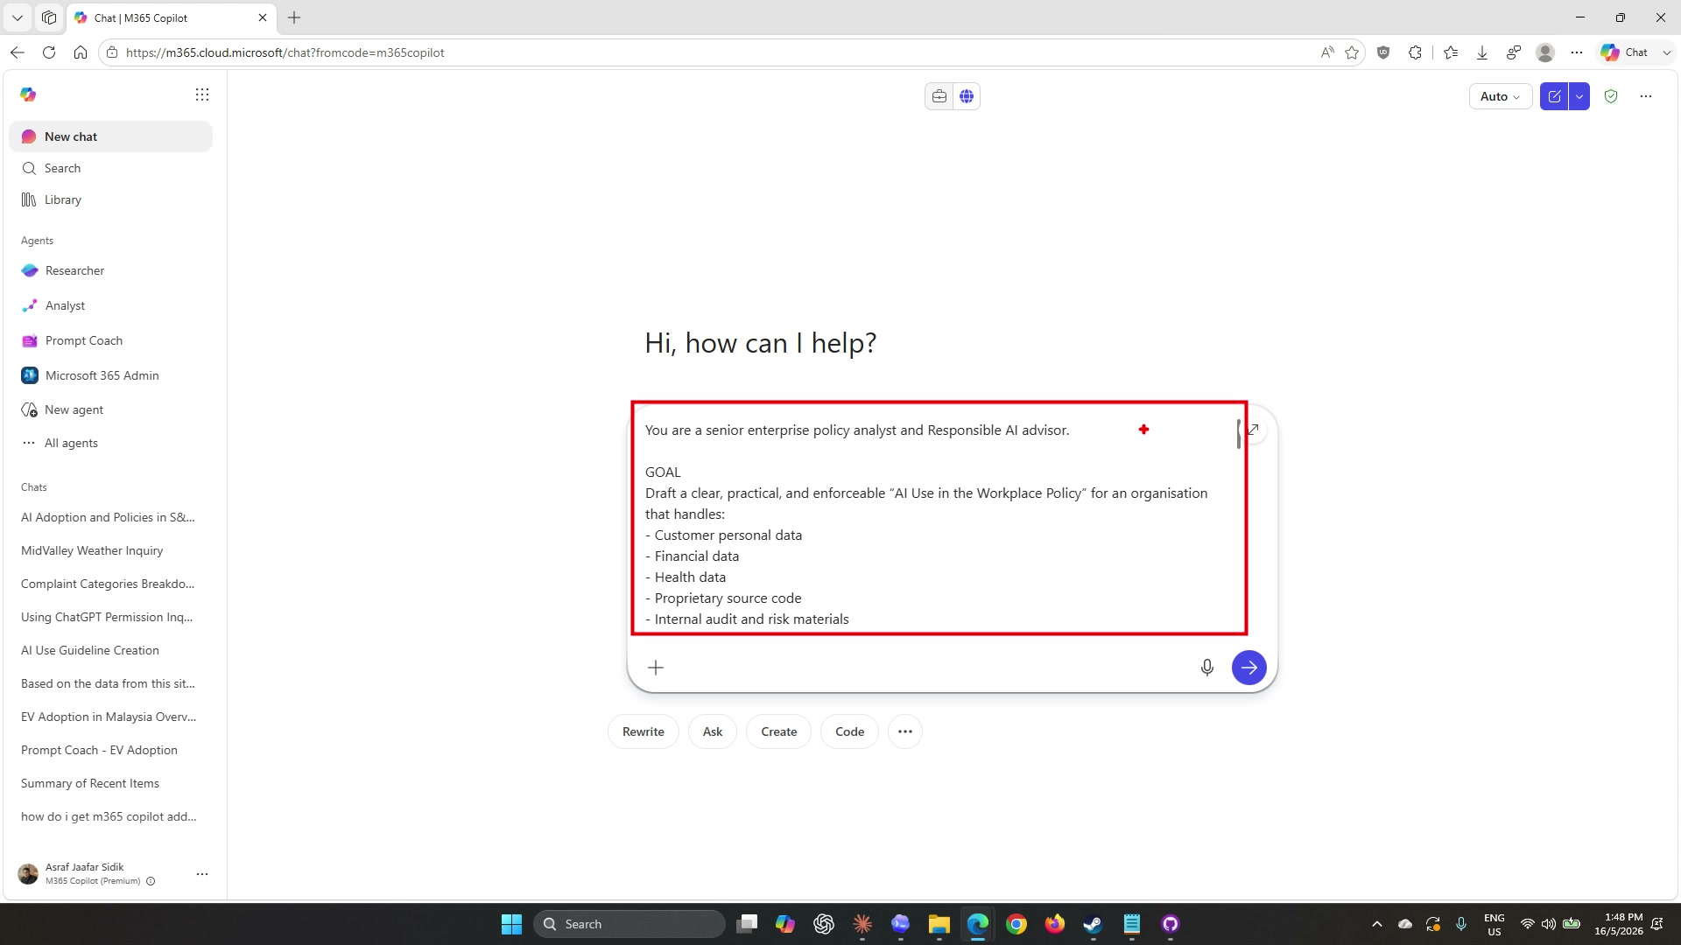Open the app launcher grid

(202, 94)
